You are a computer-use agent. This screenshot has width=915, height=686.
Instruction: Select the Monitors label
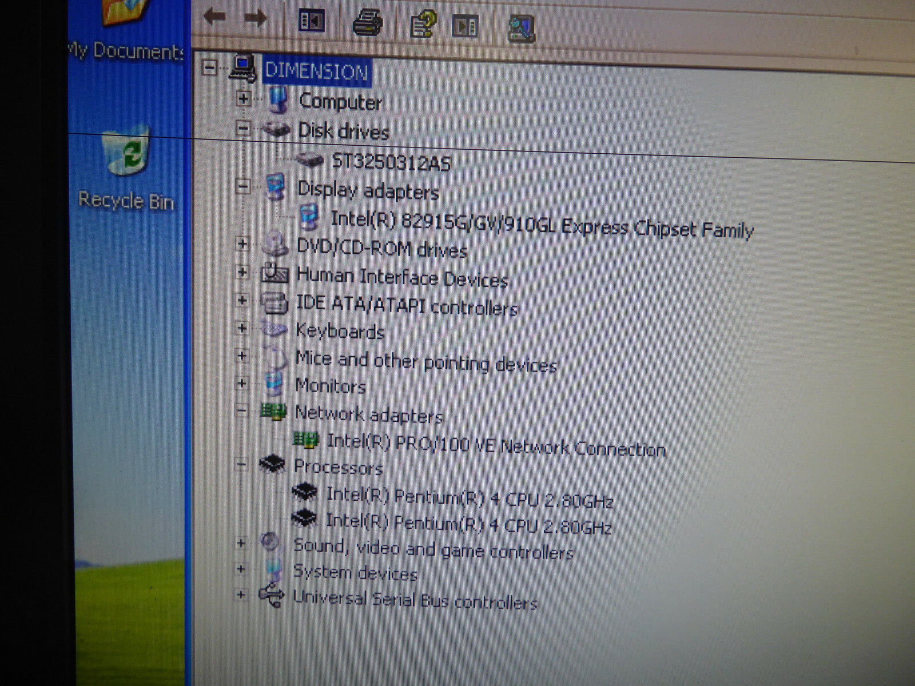coord(331,386)
